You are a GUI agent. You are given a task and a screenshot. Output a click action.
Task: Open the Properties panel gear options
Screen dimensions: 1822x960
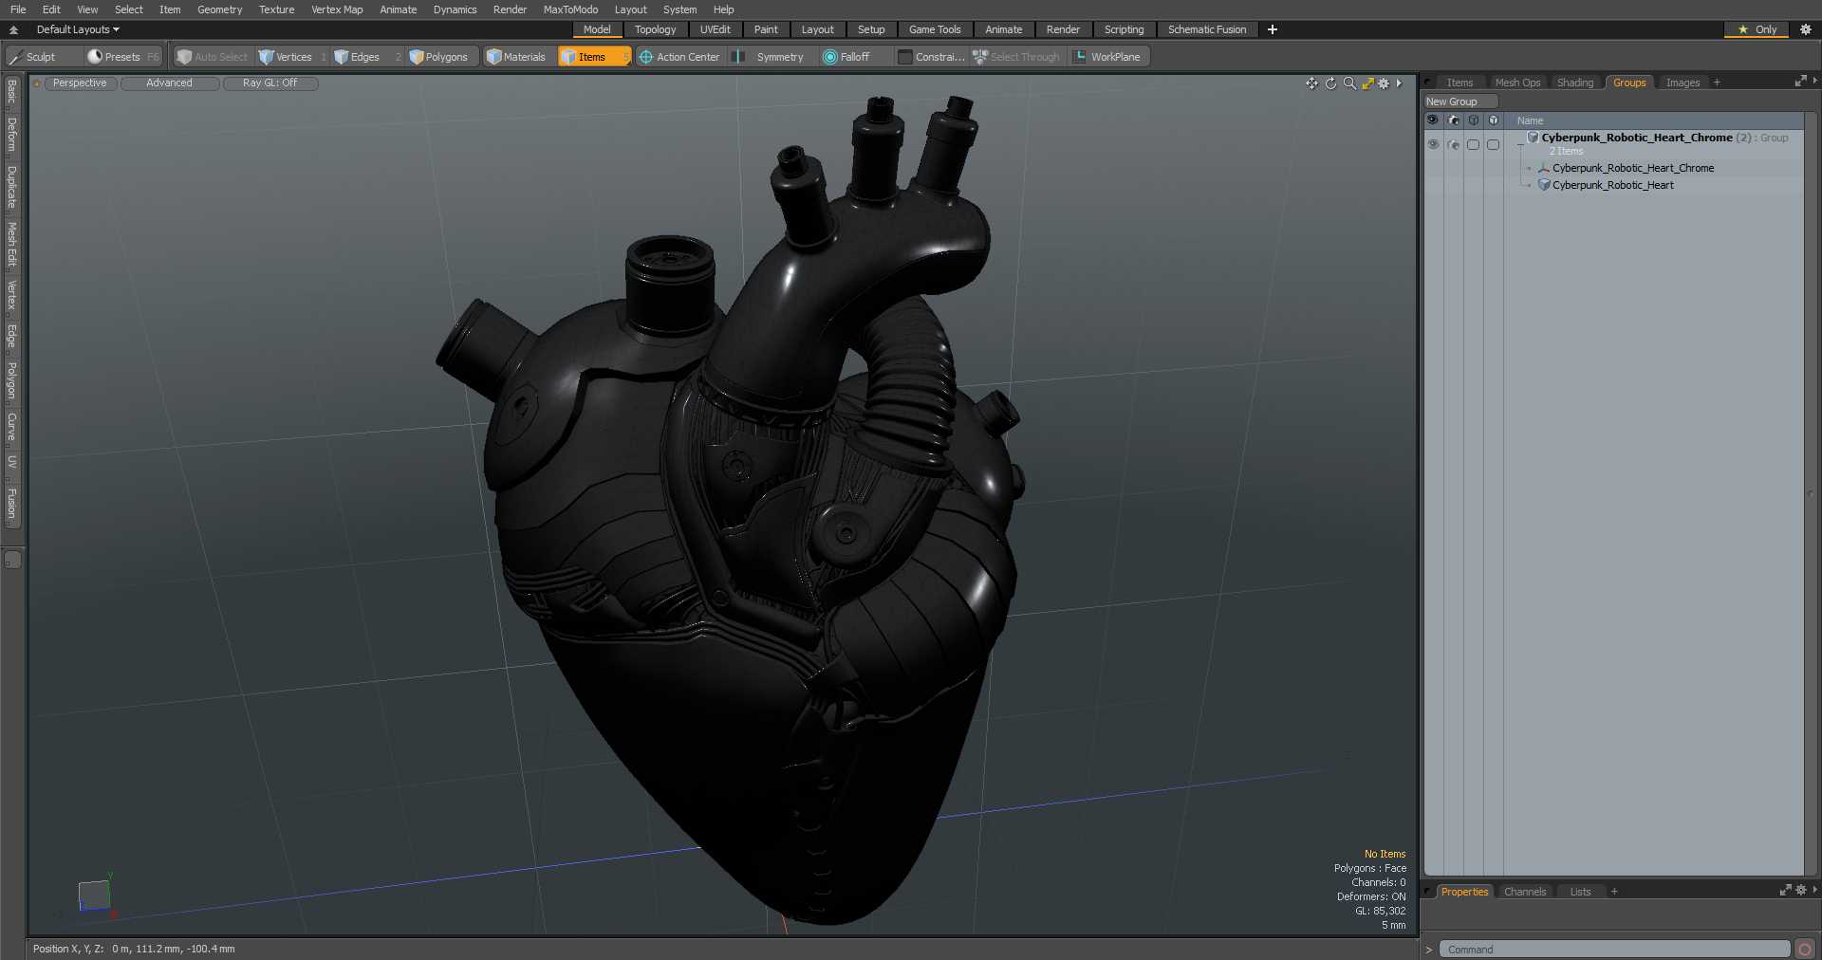(1800, 890)
